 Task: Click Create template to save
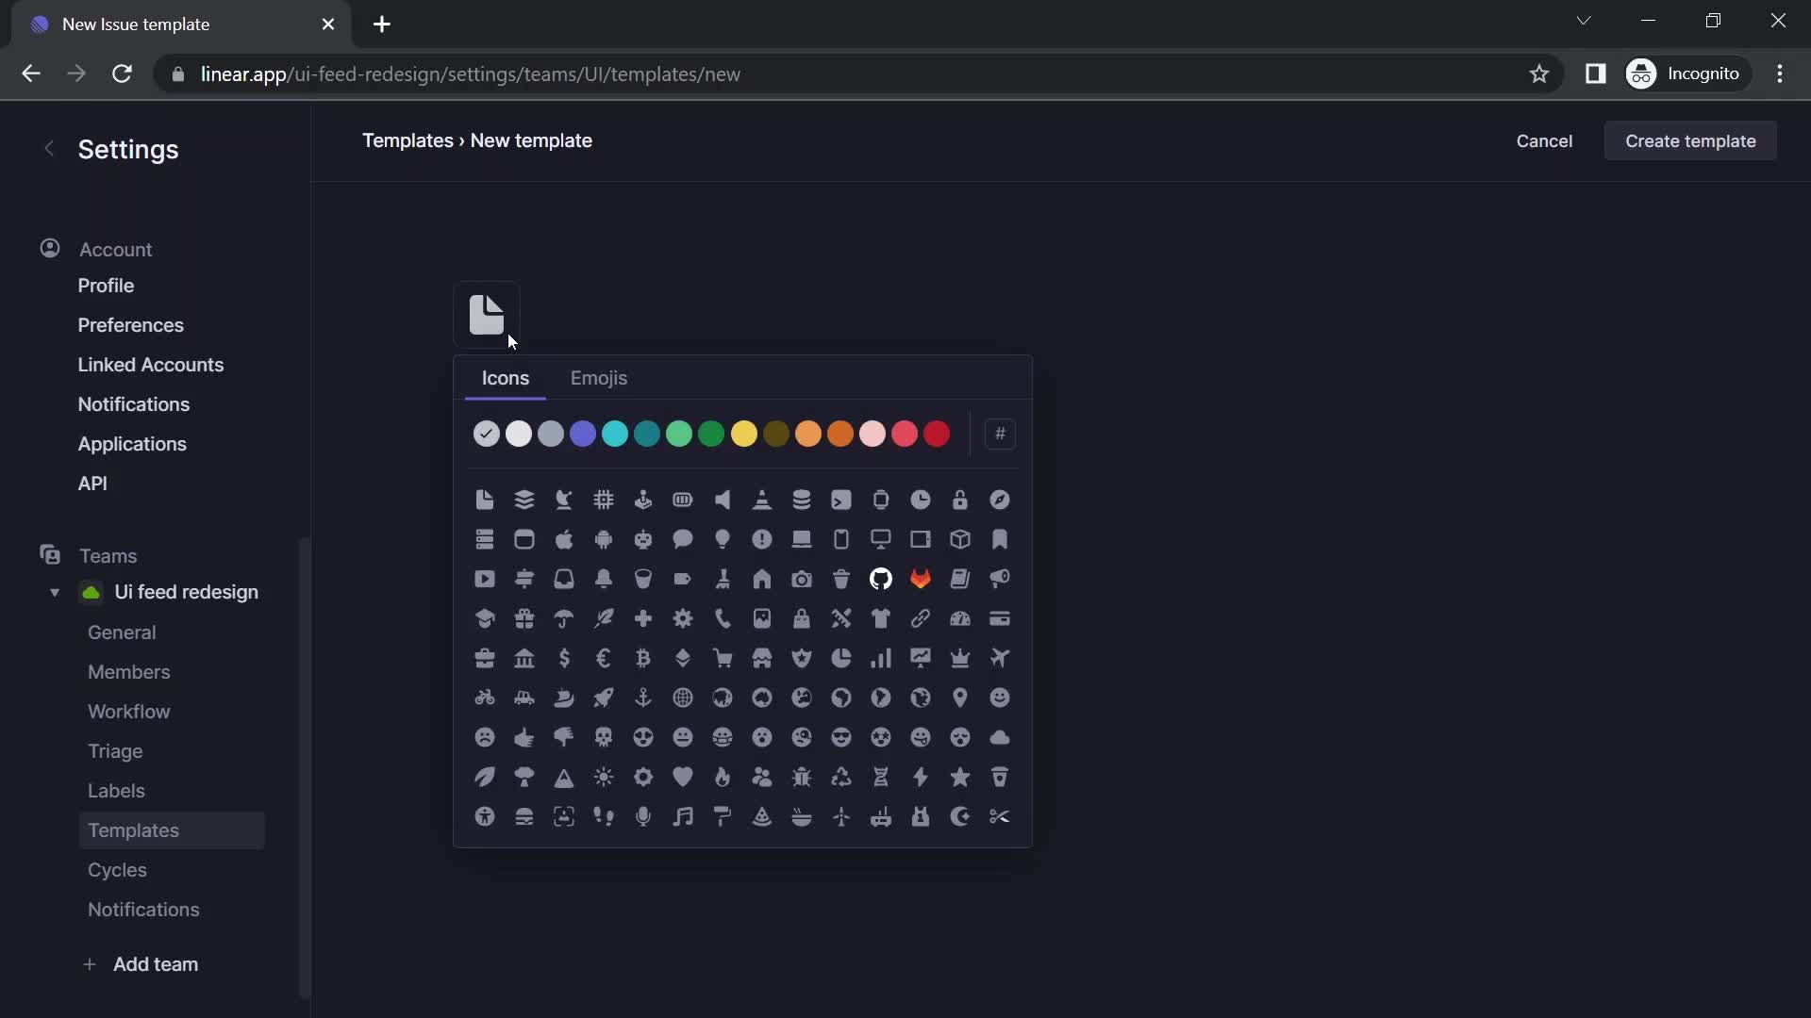pos(1690,140)
